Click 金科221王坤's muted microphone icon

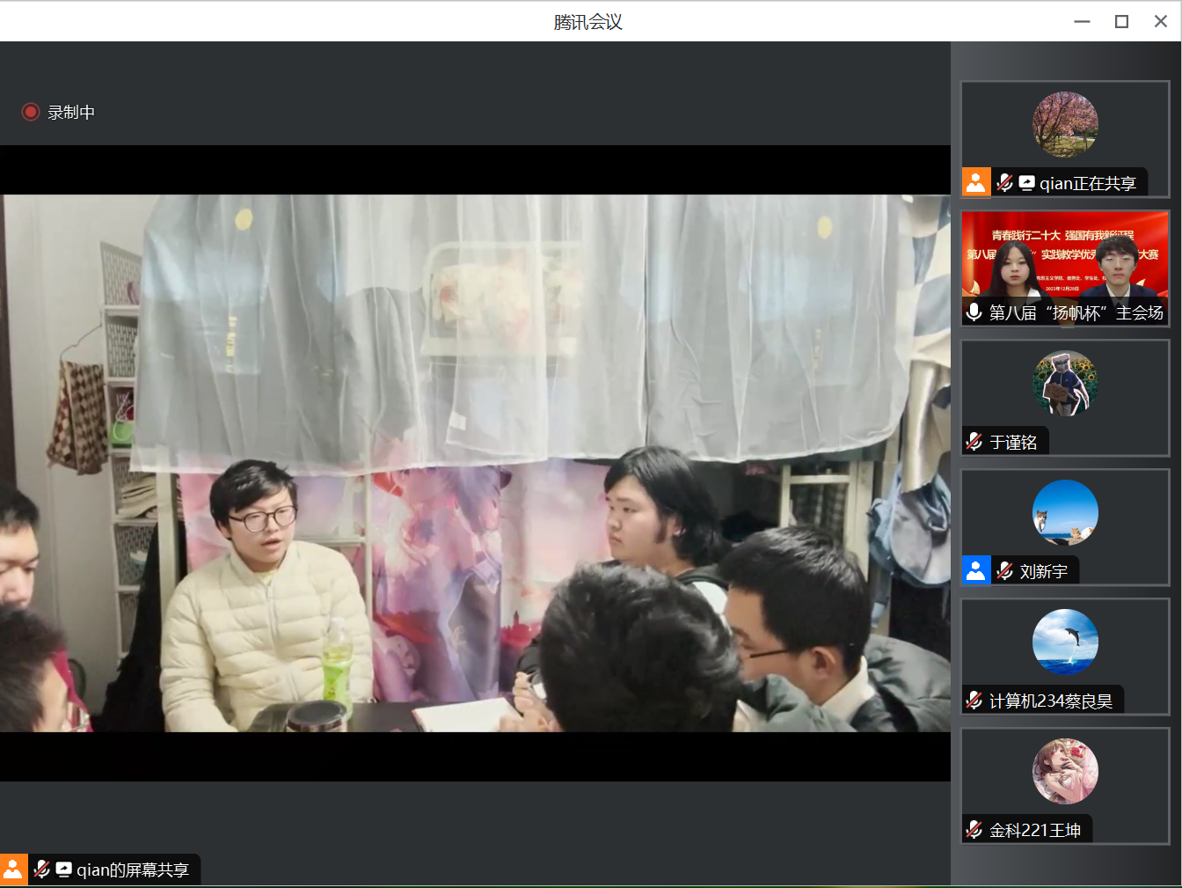click(x=974, y=828)
